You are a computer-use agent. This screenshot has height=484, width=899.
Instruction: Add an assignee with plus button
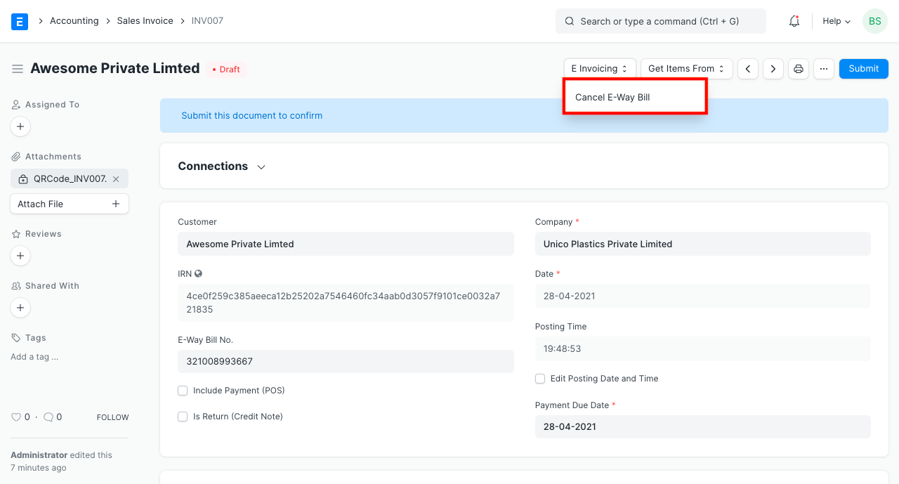20,126
